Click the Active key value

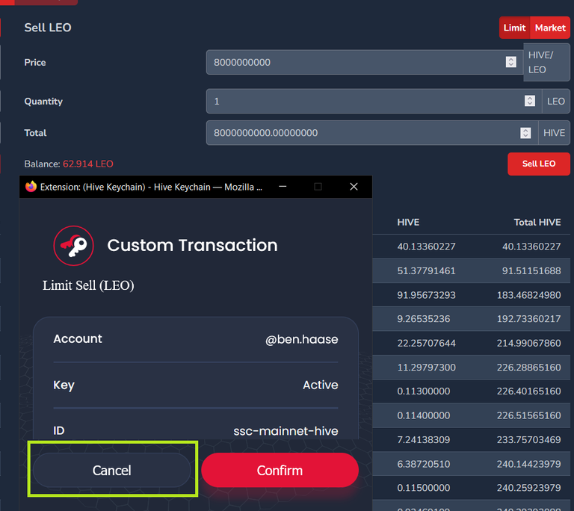(321, 385)
